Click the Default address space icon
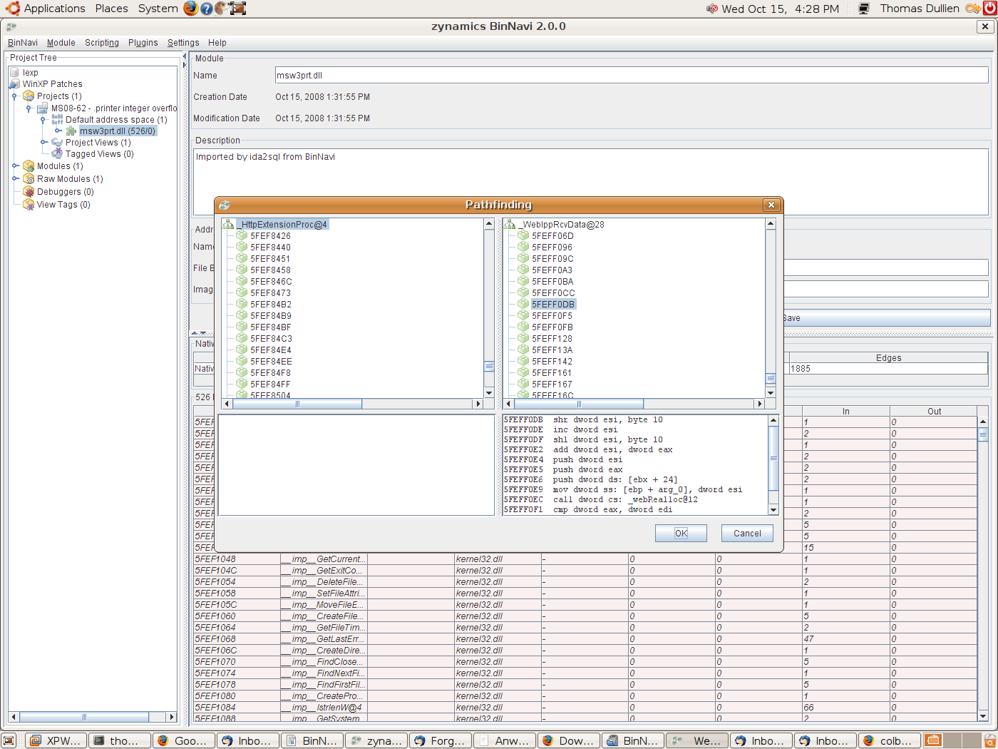Screen dimensions: 998x749 pyautogui.click(x=57, y=120)
